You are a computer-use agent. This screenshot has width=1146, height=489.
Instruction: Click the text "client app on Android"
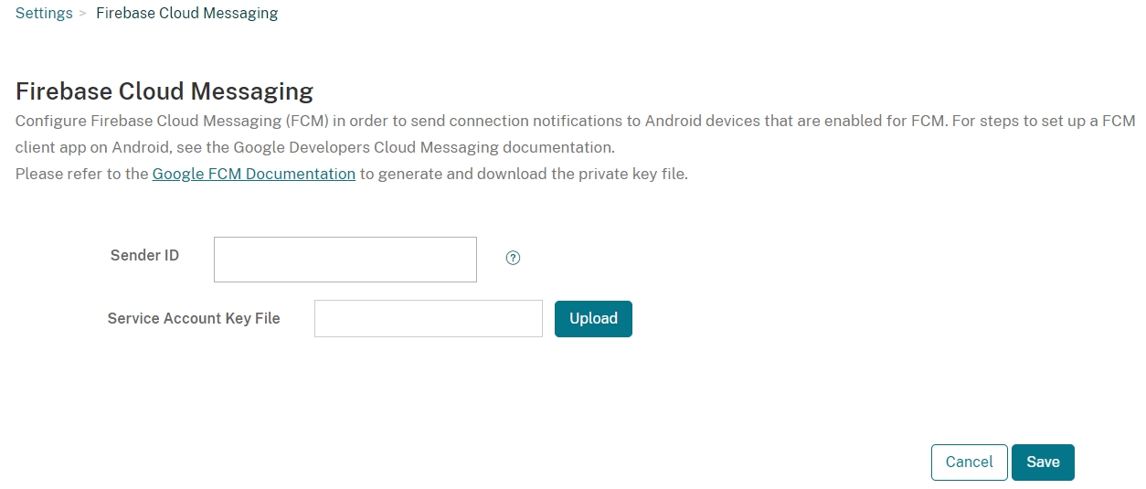[x=88, y=147]
